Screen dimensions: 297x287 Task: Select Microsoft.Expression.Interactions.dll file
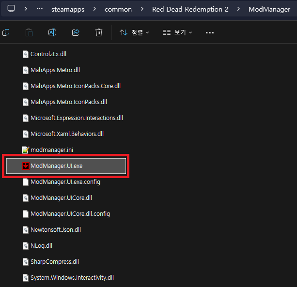click(x=77, y=118)
